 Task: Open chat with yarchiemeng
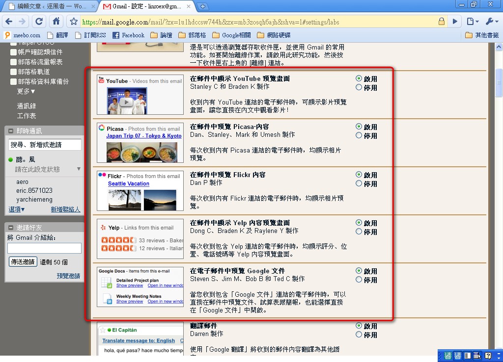coord(34,199)
